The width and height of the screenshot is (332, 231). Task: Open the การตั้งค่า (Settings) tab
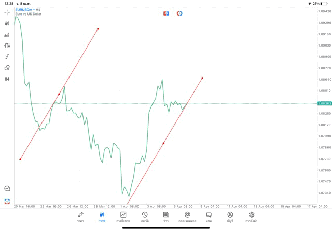tap(252, 217)
